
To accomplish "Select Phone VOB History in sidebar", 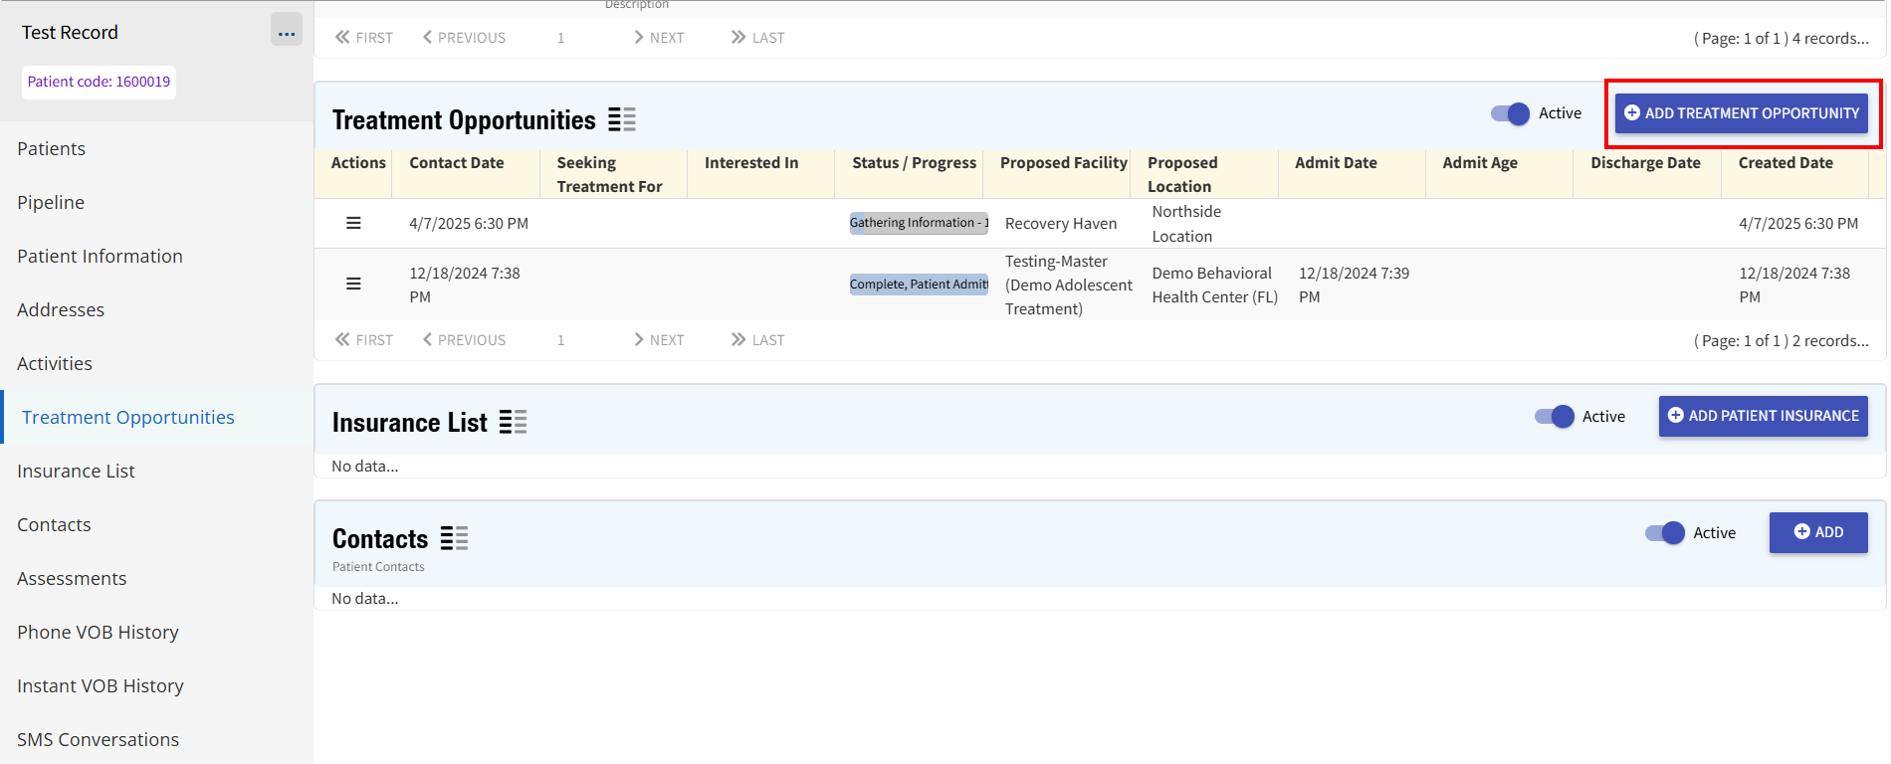I will pyautogui.click(x=98, y=633).
